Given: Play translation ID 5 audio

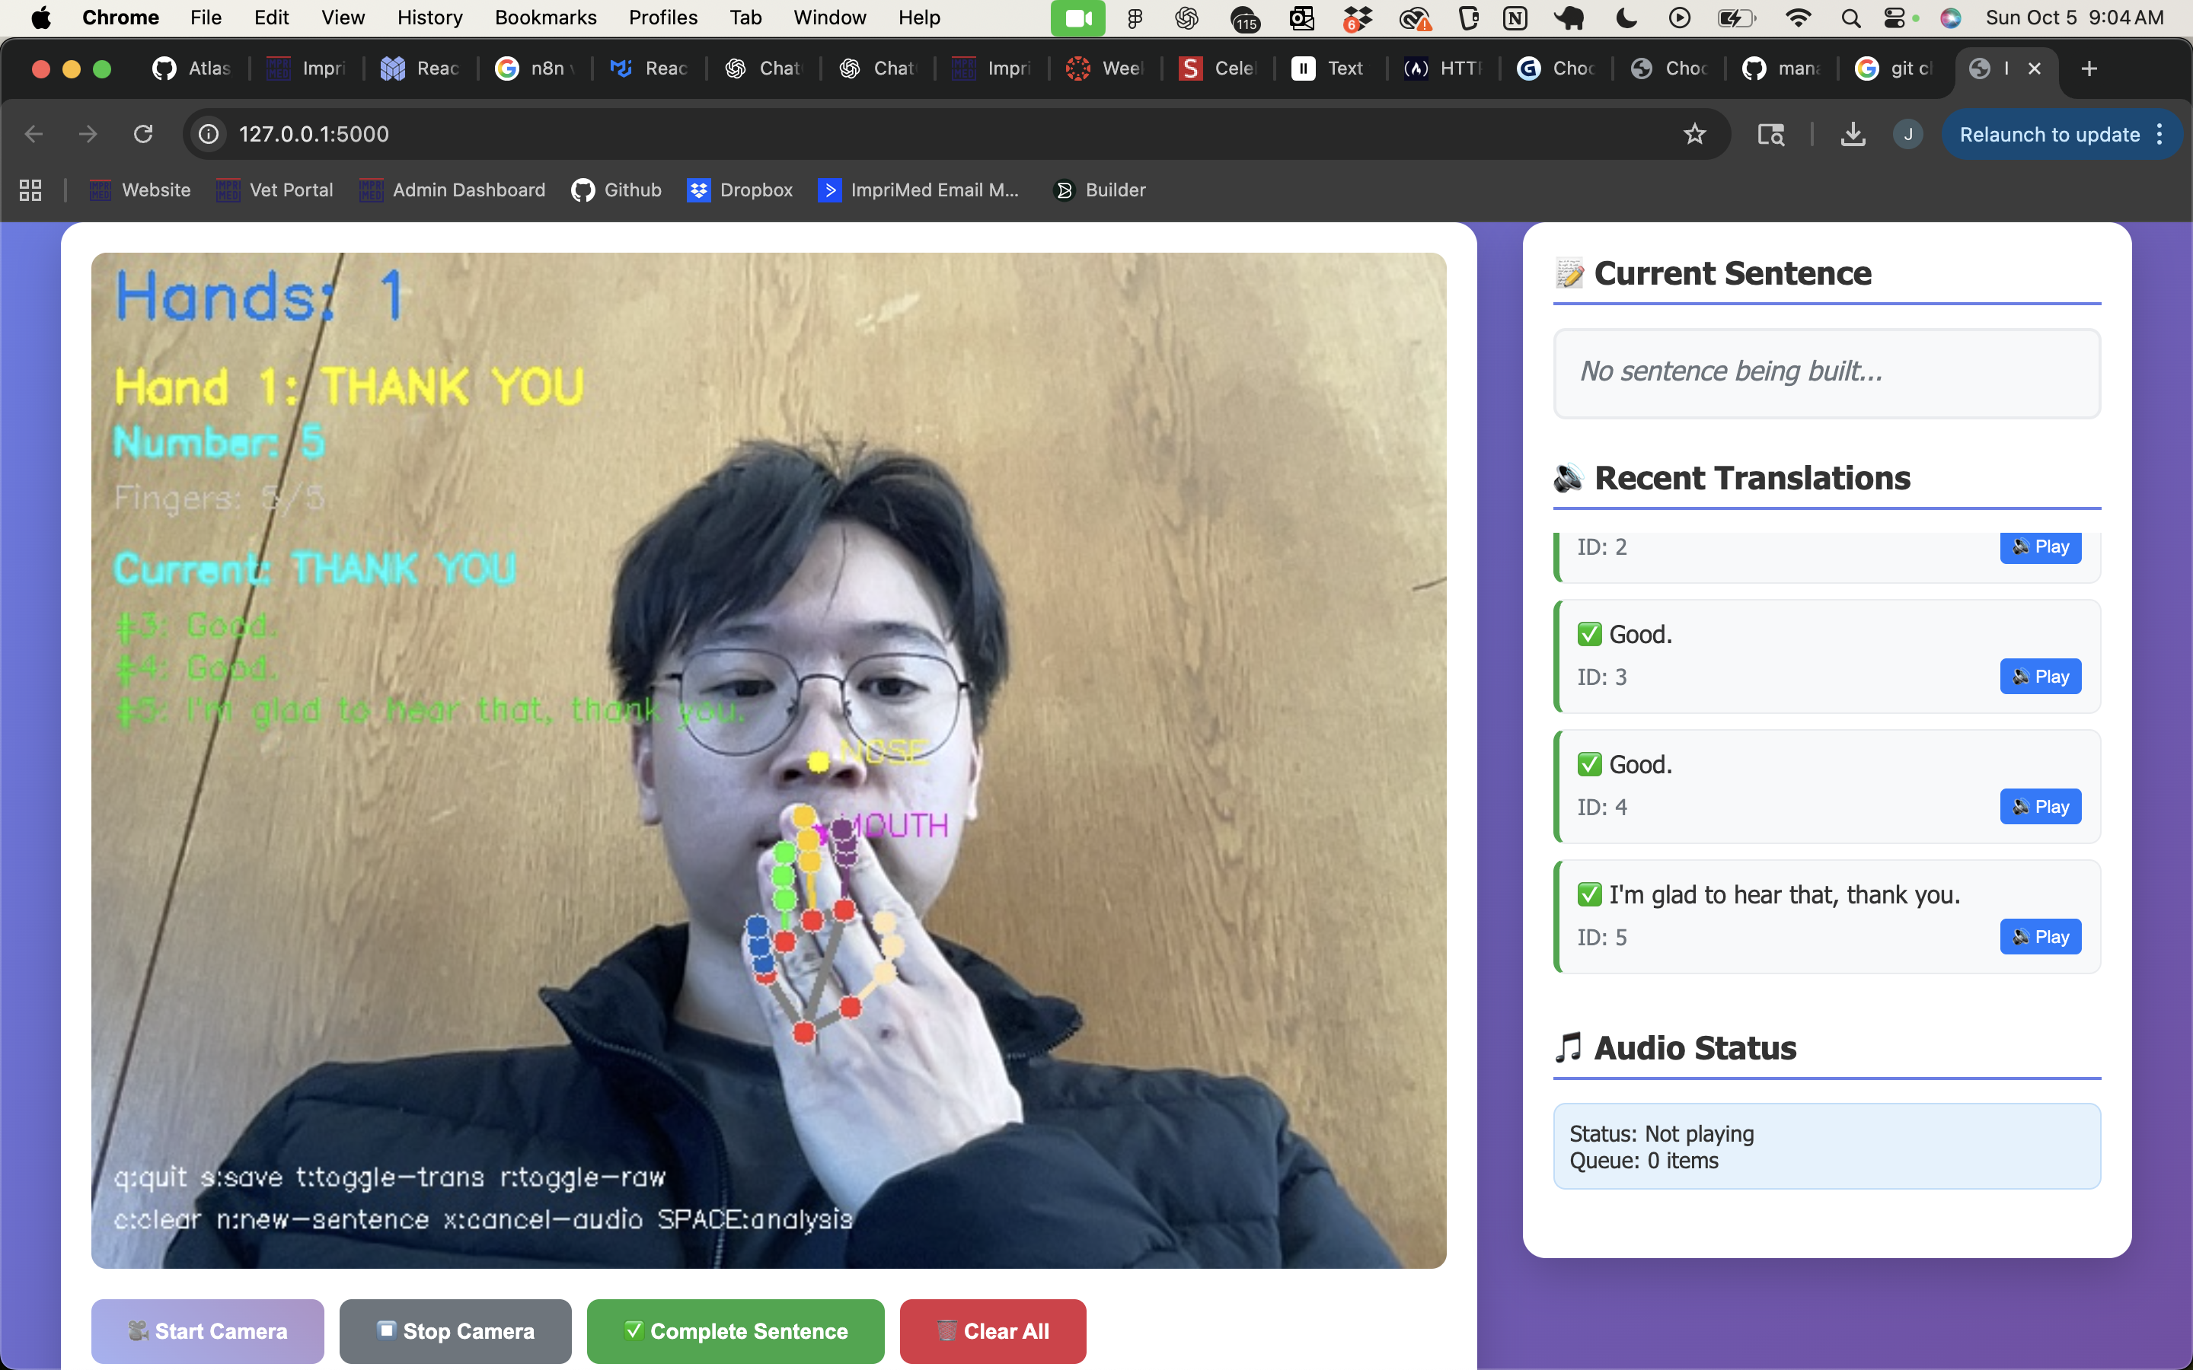Looking at the screenshot, I should 2040,936.
